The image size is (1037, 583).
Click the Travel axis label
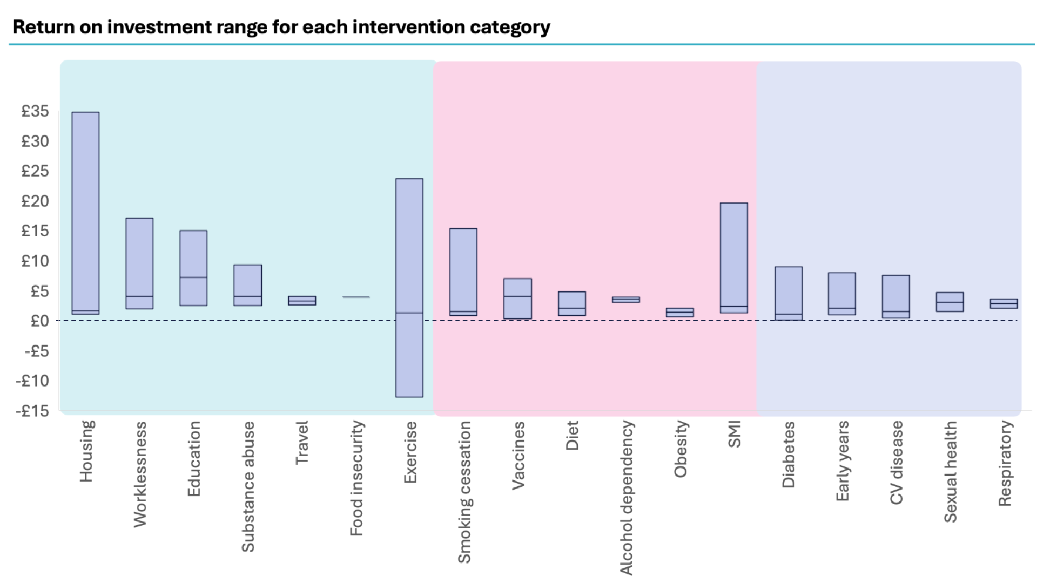[x=302, y=443]
